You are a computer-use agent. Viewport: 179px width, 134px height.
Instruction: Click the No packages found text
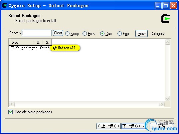point(33,48)
